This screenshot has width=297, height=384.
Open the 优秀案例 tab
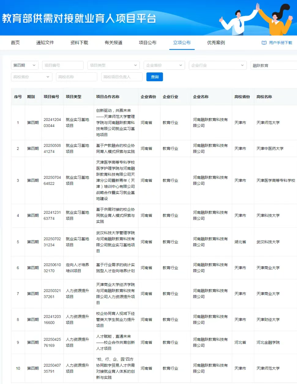[216, 42]
